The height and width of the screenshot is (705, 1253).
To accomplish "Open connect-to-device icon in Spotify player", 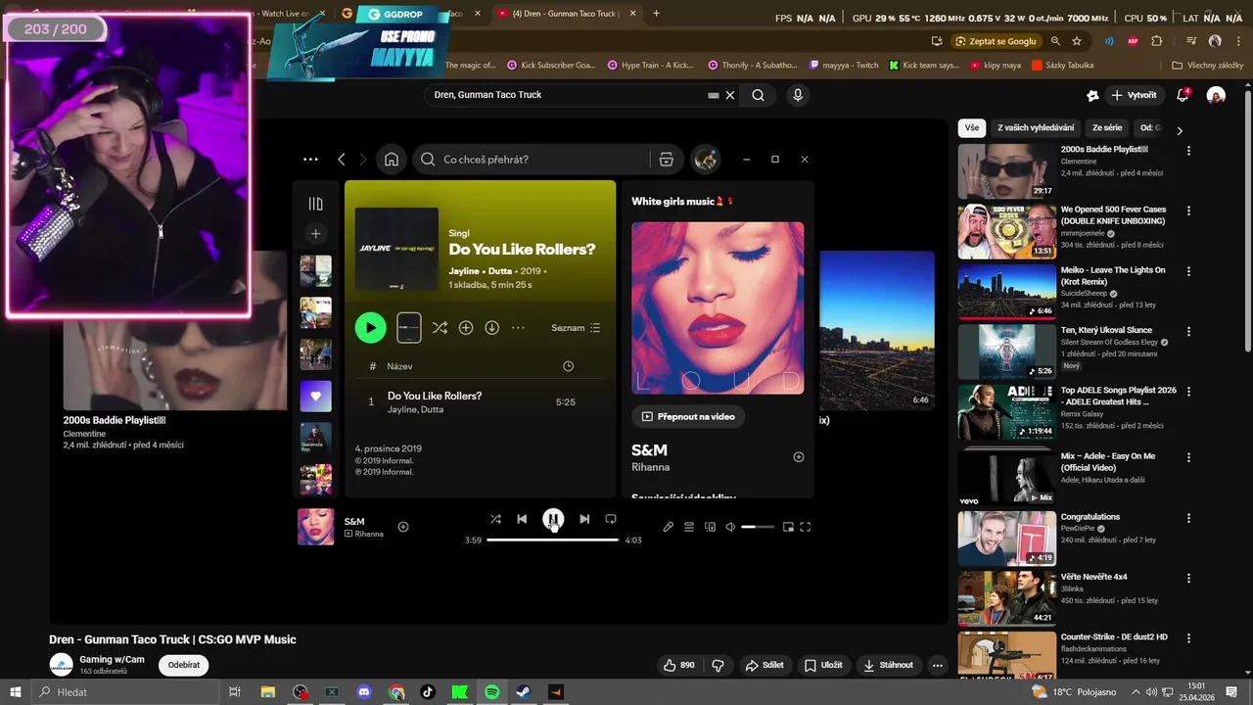I will (710, 527).
